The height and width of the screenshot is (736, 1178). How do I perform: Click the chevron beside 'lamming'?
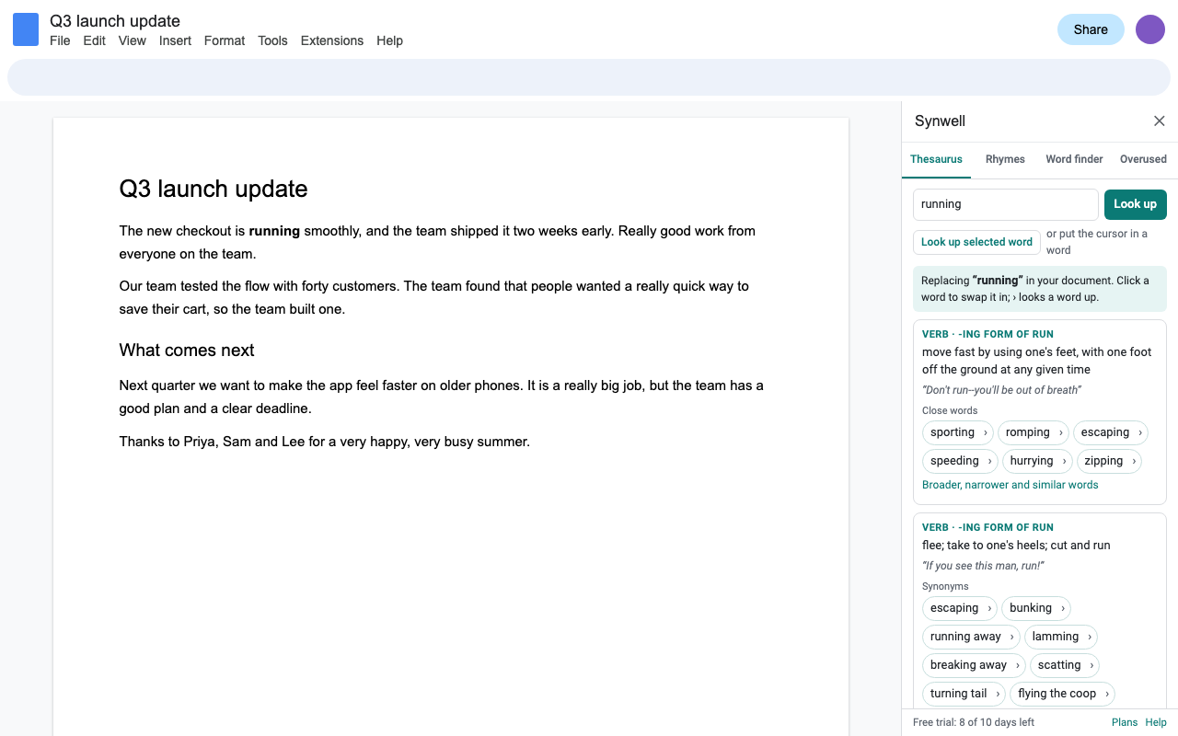click(x=1090, y=637)
